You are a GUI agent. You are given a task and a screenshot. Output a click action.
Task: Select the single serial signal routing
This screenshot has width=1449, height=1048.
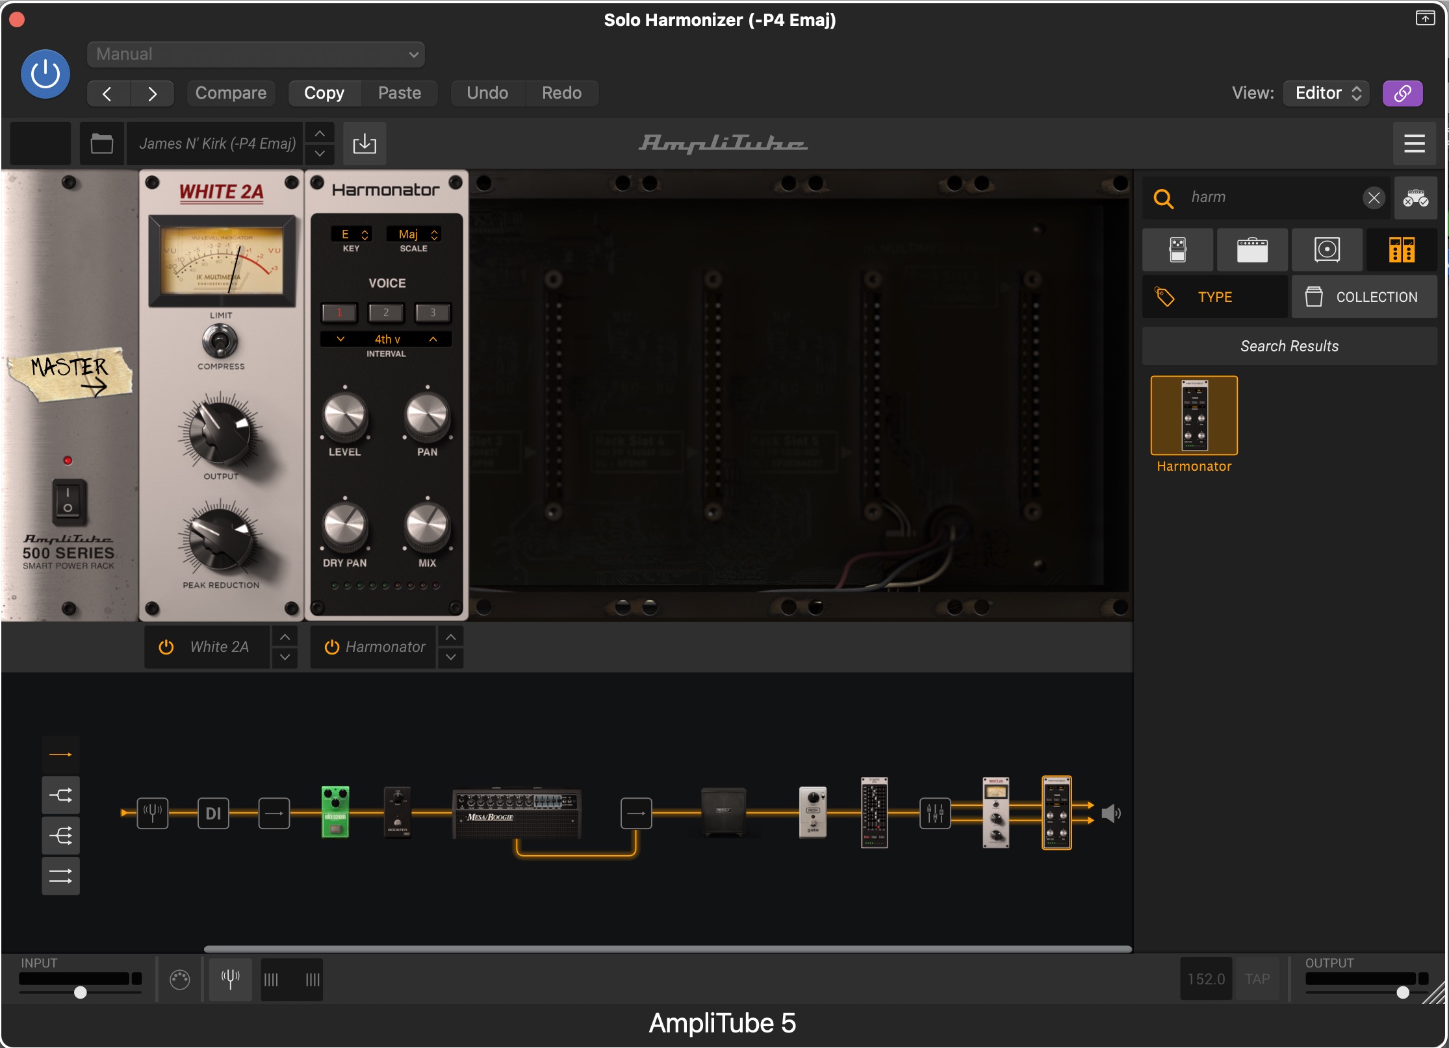tap(60, 755)
